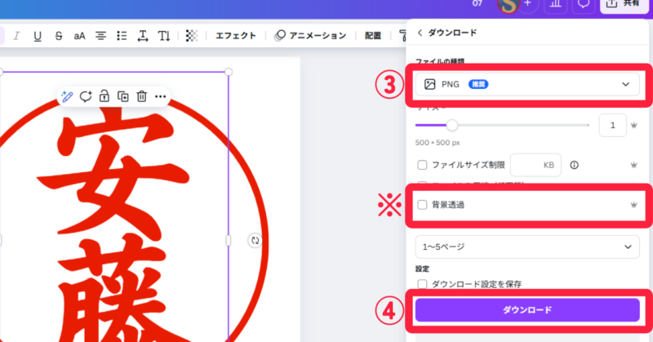Screen dimensions: 653x342
Task: Switch to vertical text direction
Action: [x=164, y=36]
